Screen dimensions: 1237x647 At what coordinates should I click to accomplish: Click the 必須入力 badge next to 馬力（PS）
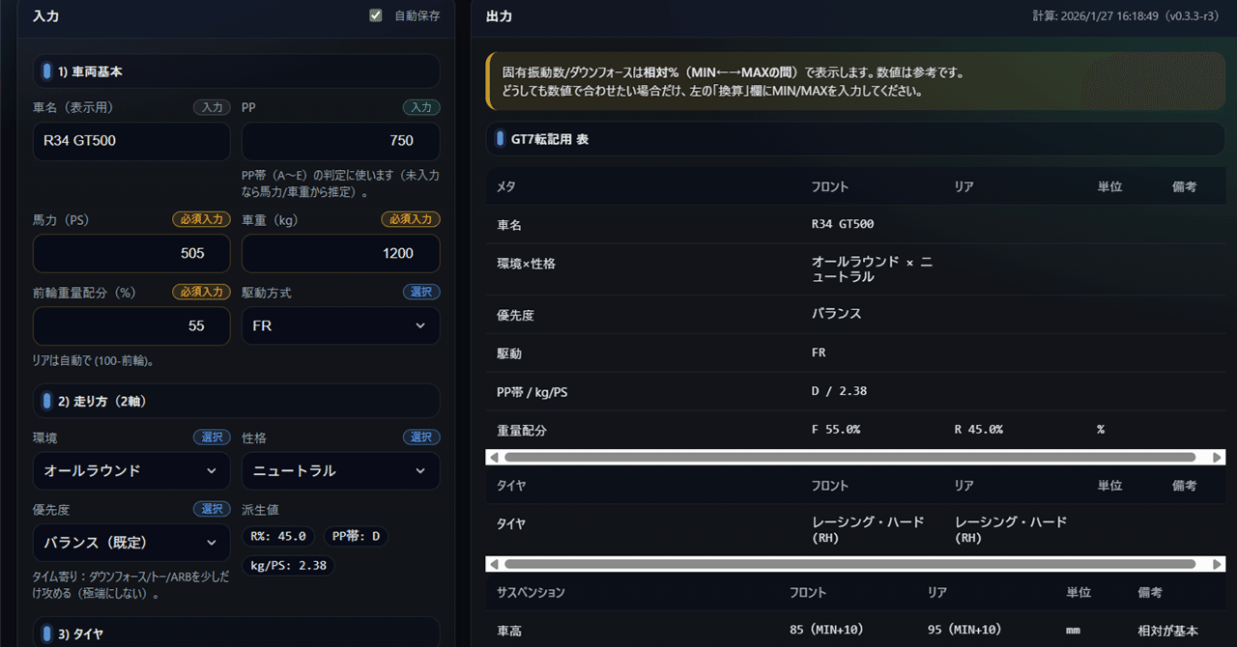coord(201,218)
